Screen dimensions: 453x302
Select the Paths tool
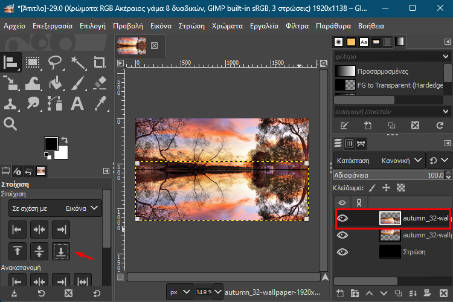pos(55,103)
